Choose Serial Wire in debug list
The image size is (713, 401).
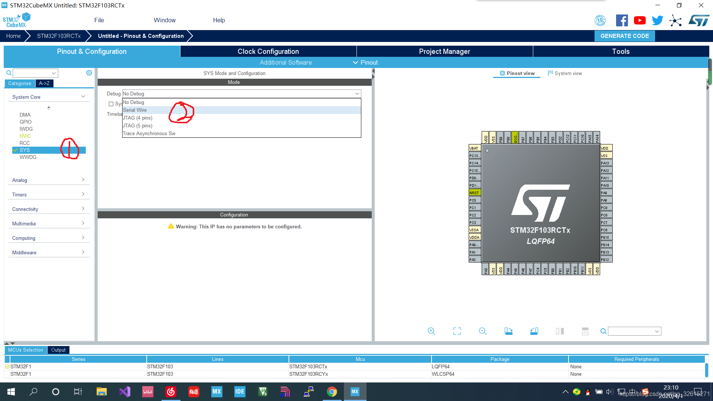[x=241, y=110]
